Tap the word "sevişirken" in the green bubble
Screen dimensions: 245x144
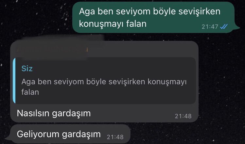point(200,11)
